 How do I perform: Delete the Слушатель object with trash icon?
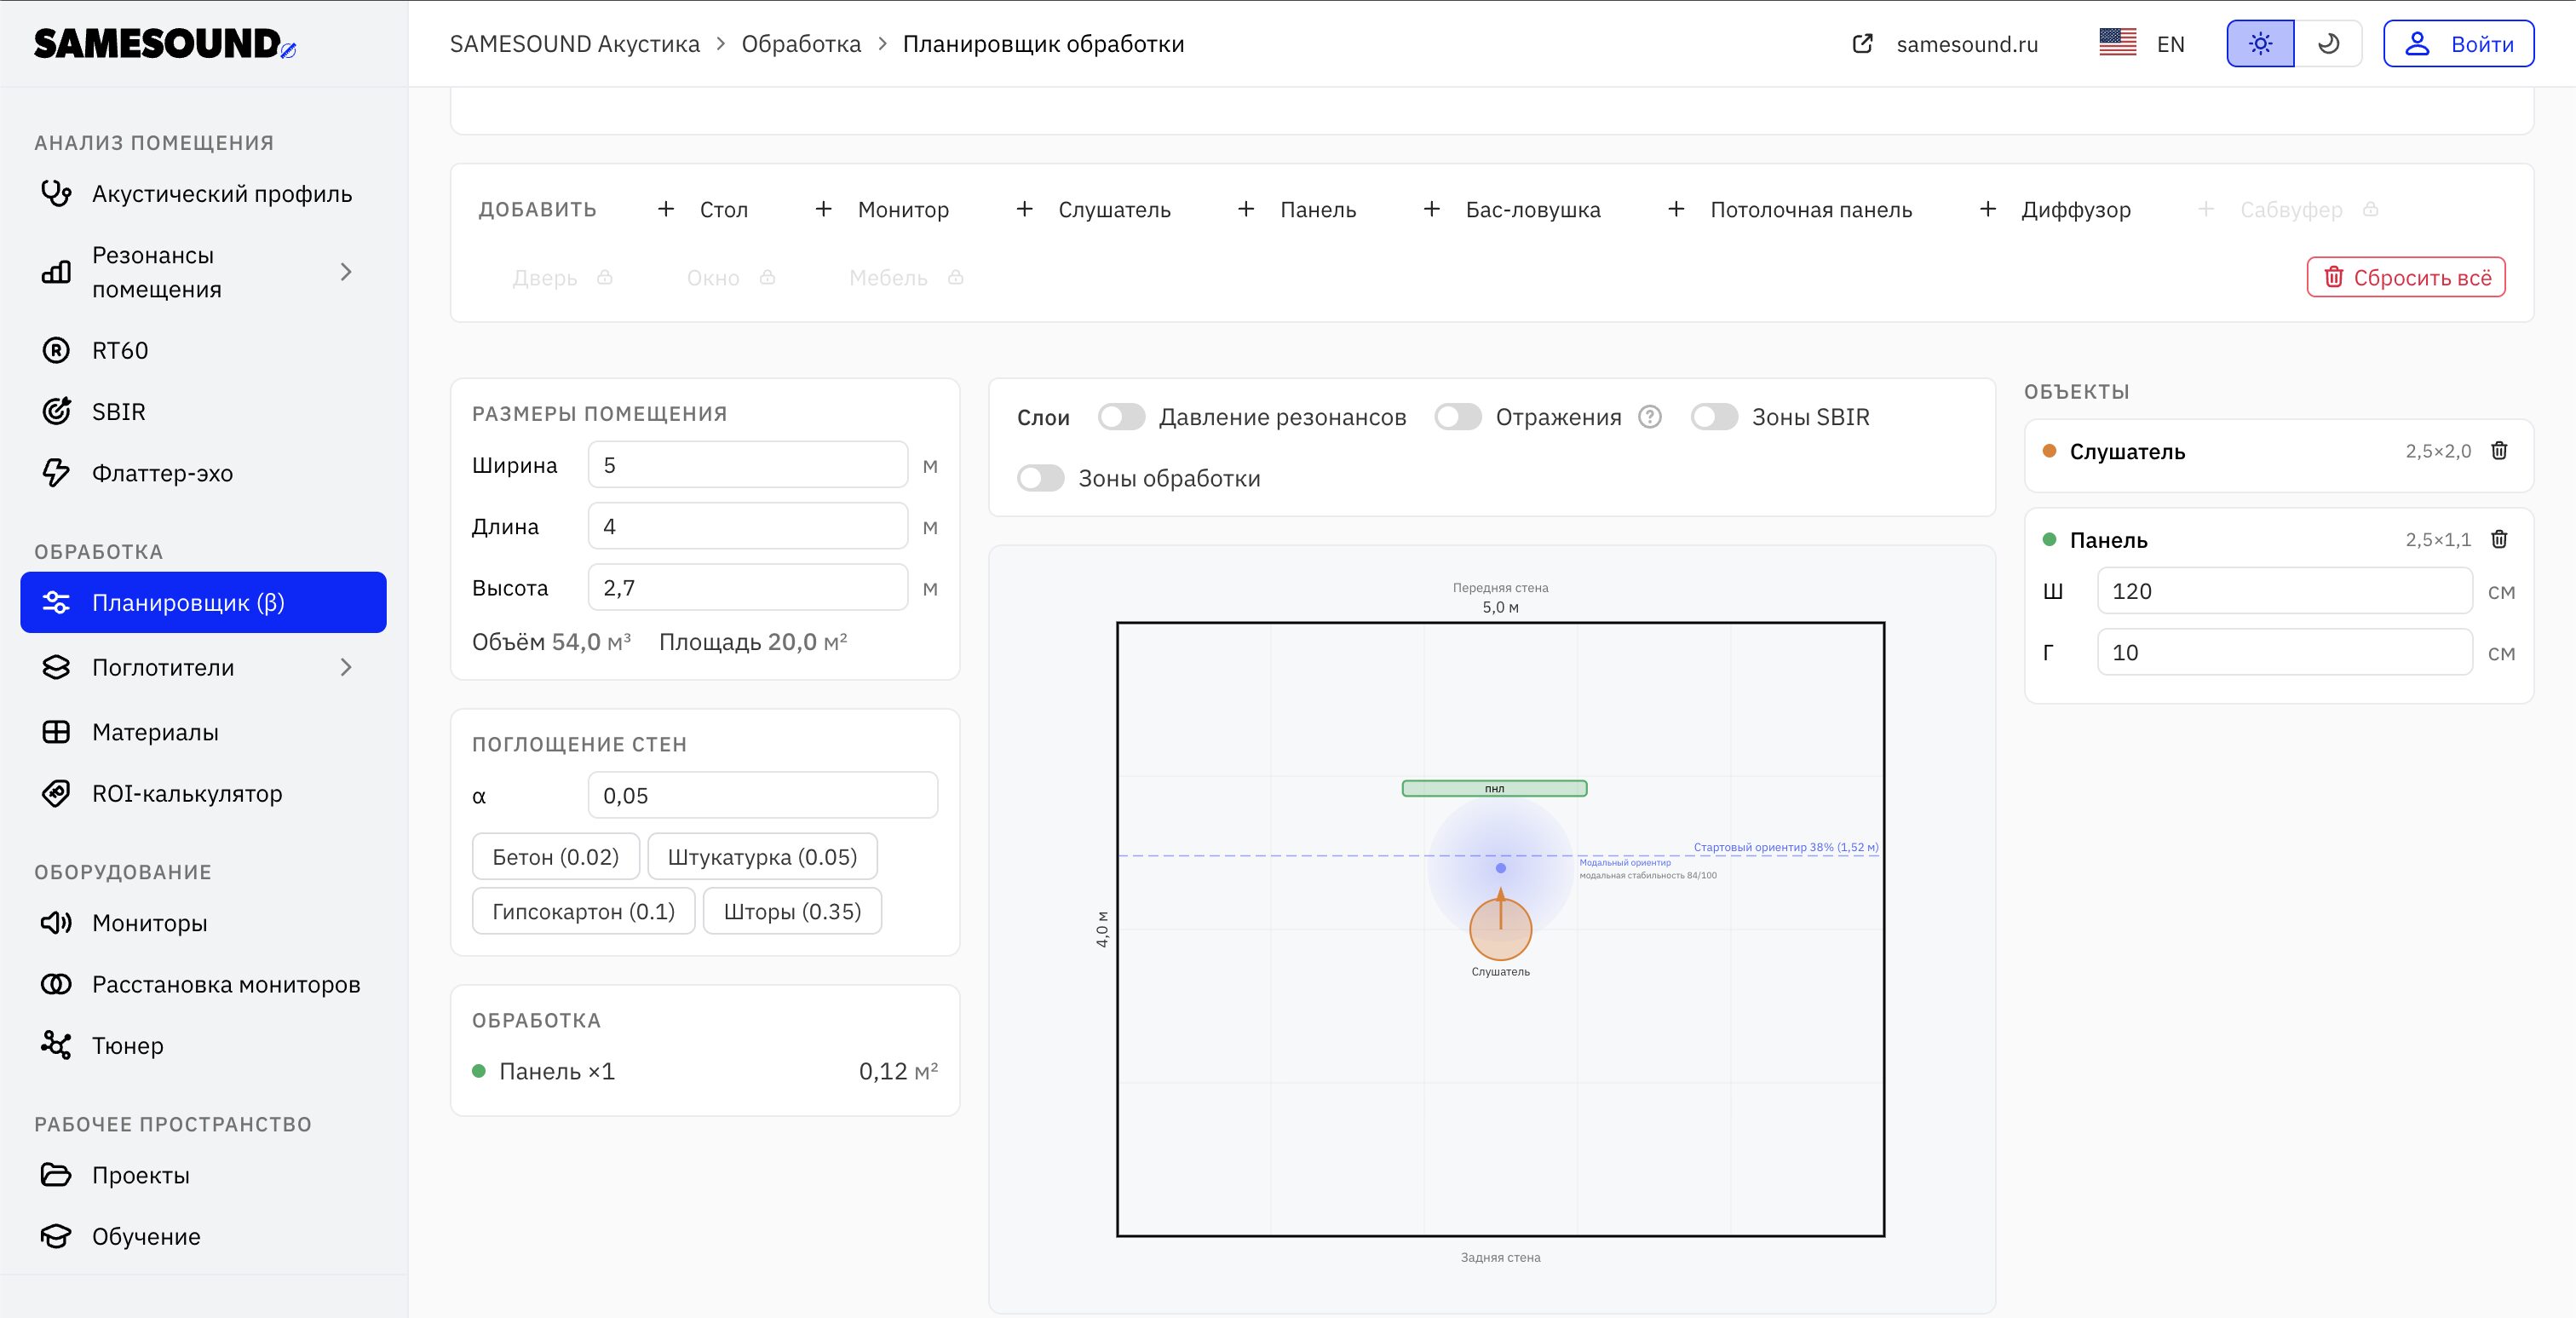click(x=2498, y=451)
